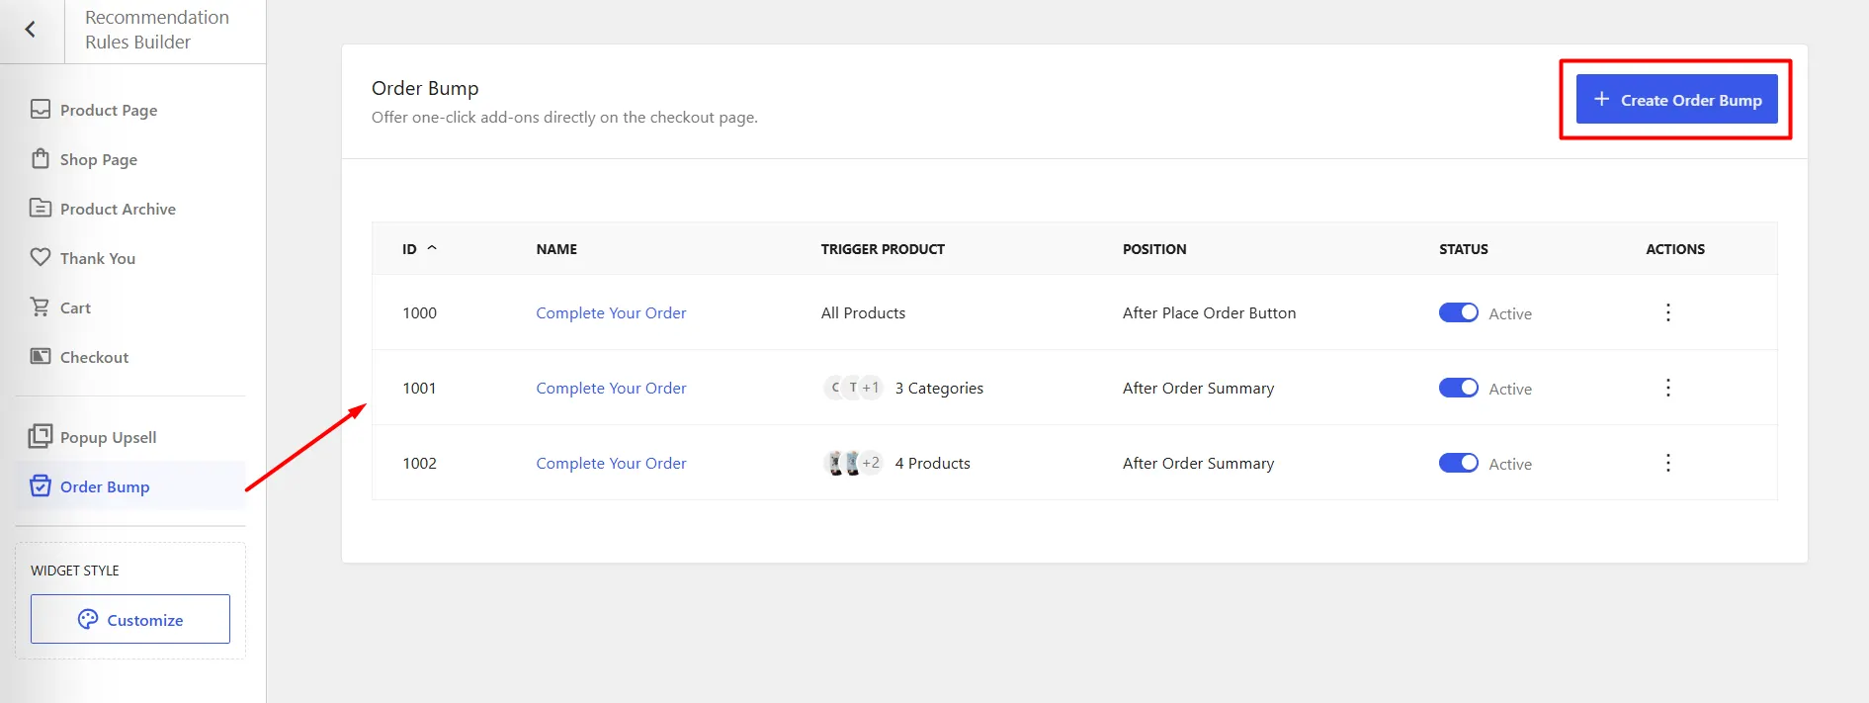Click After Order Summary in row 1002
This screenshot has height=703, width=1869.
tap(1198, 463)
